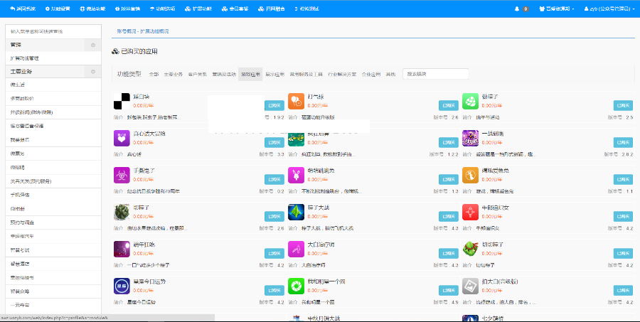Viewport: 640px width, 322px height.
Task: Click into the 搜索模块 search box
Action: point(435,74)
